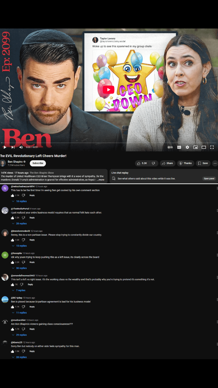Like kbamz25's comment with 1.9K likes
The image size is (218, 388).
[x=12, y=351]
